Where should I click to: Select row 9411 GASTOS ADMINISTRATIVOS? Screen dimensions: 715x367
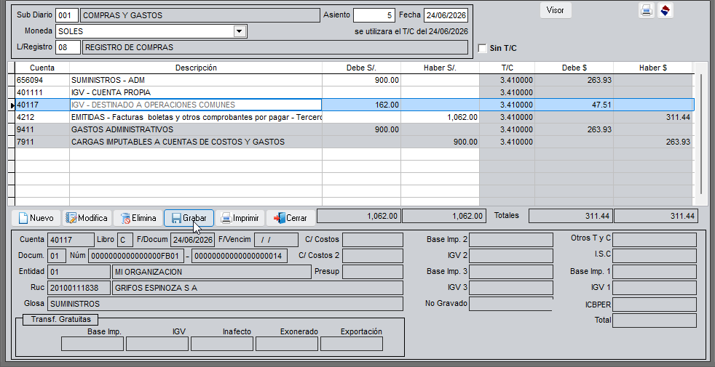tap(355, 129)
